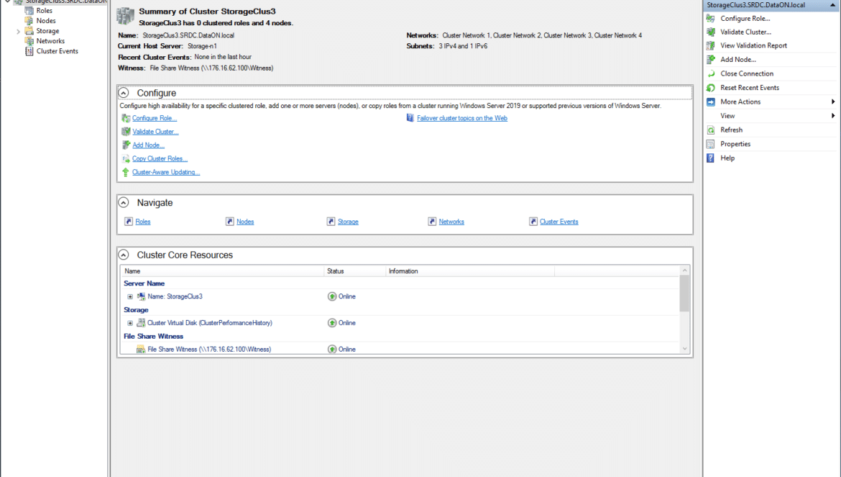Viewport: 841px width, 477px height.
Task: Open More Actions in the Actions pane
Action: (x=740, y=102)
